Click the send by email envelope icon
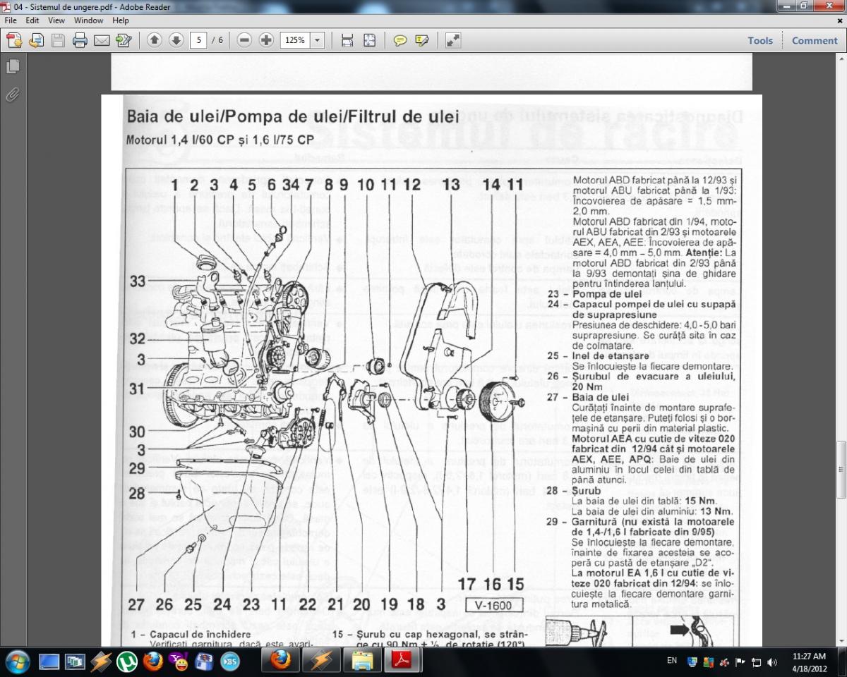This screenshot has height=677, width=847. (x=102, y=40)
